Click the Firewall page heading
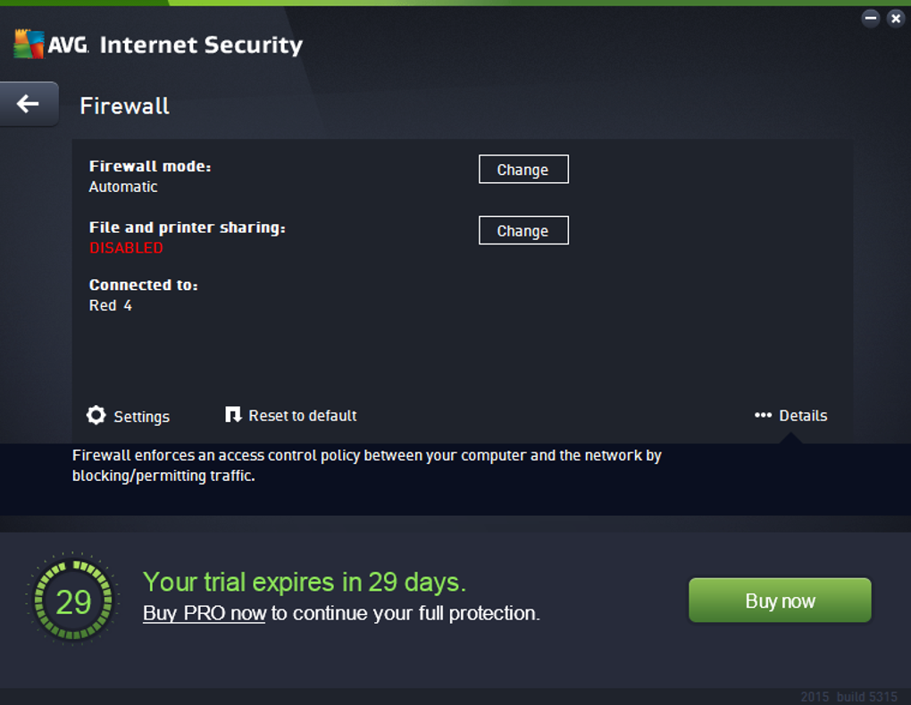The height and width of the screenshot is (705, 911). point(124,105)
